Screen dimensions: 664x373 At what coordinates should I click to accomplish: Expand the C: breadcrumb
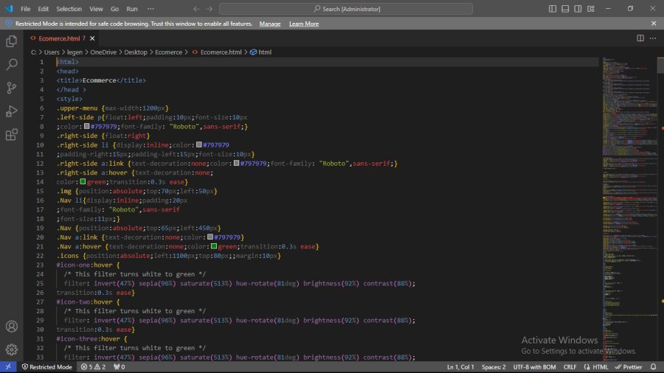click(33, 52)
